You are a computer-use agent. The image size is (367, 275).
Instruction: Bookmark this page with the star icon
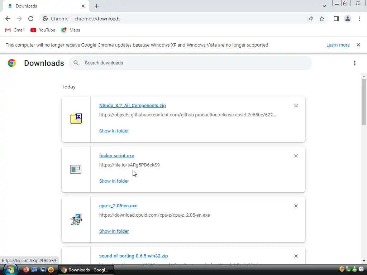click(x=322, y=19)
